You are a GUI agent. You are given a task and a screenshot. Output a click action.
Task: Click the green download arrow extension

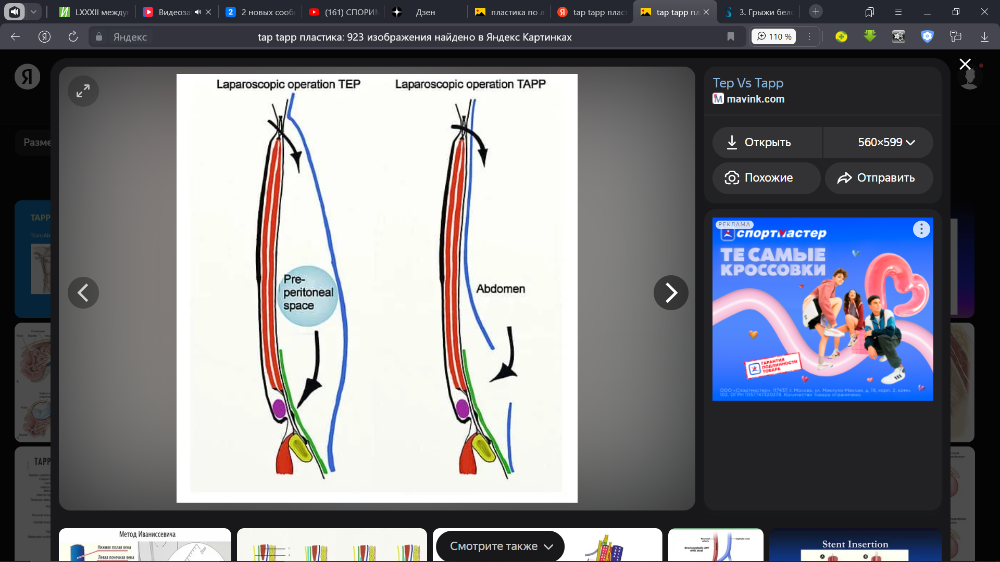(870, 36)
